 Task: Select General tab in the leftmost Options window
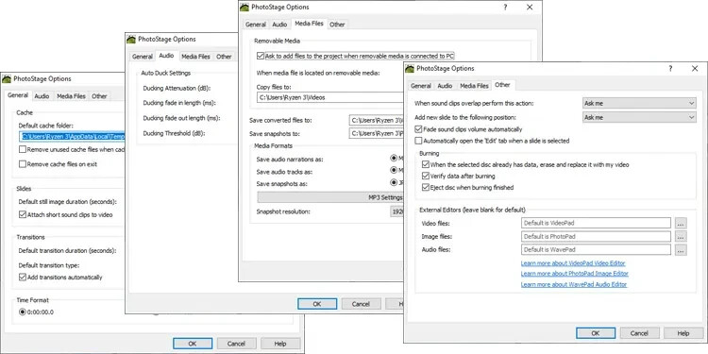(18, 95)
